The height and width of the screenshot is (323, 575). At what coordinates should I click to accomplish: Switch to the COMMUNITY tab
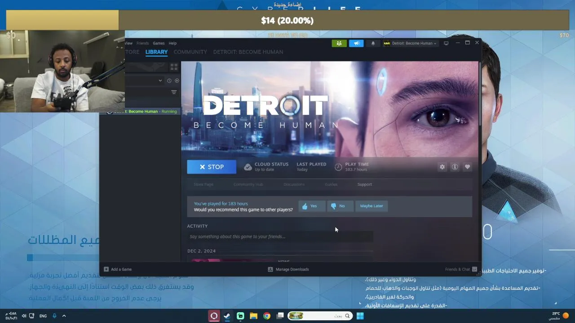[190, 52]
